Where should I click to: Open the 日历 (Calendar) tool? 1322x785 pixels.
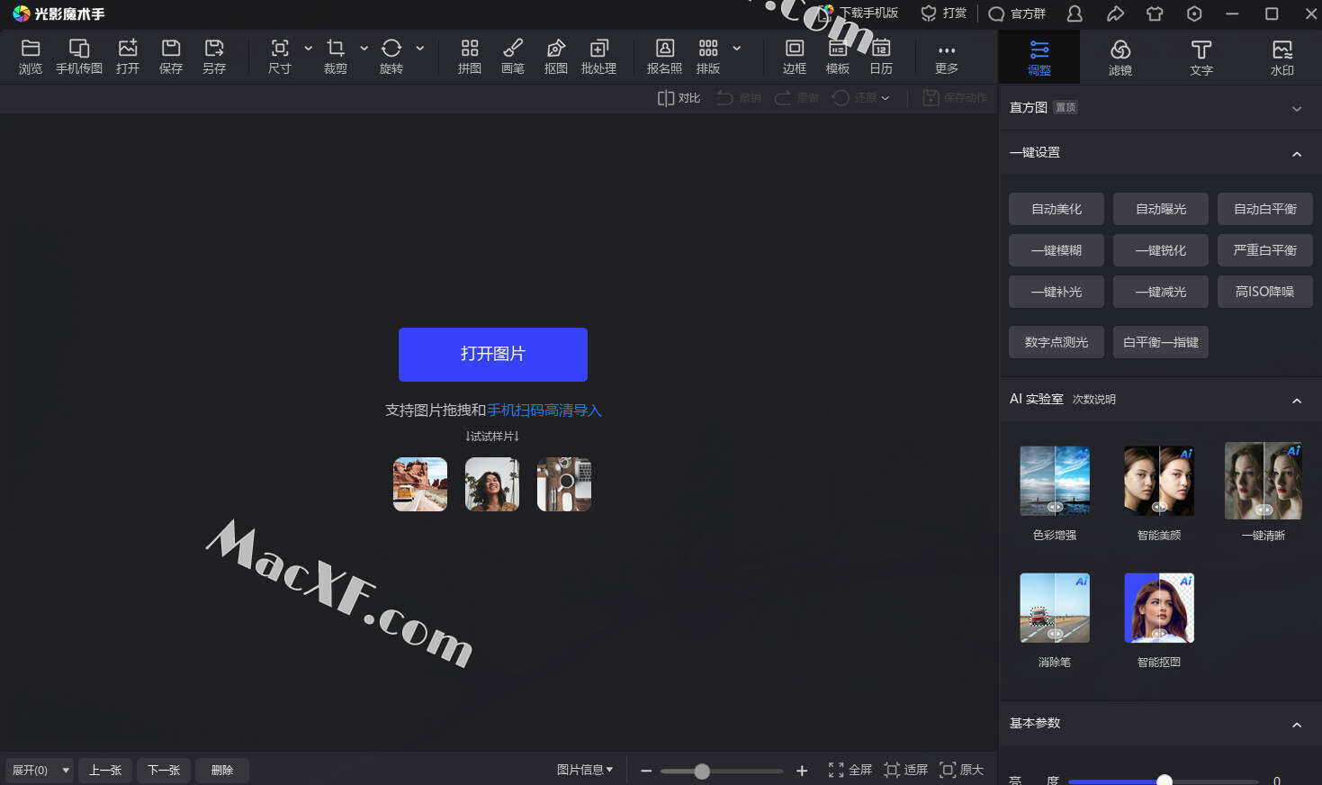(881, 56)
